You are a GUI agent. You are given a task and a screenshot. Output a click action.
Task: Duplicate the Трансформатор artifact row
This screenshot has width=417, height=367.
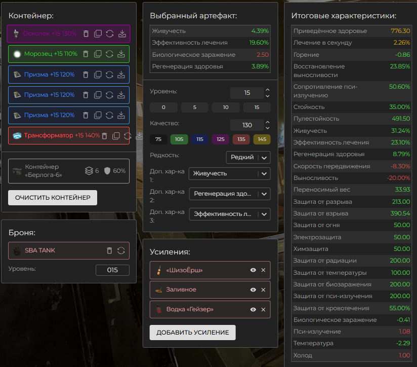(116, 136)
